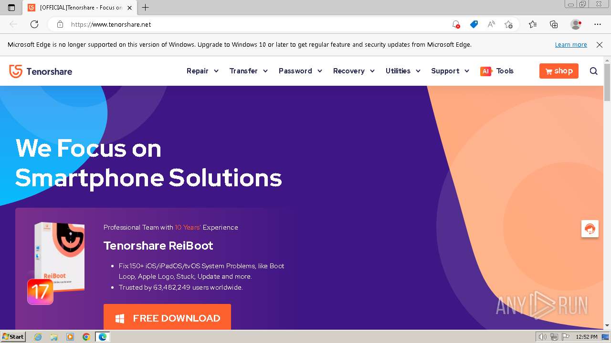Click the ReiBoot product box image

58,257
